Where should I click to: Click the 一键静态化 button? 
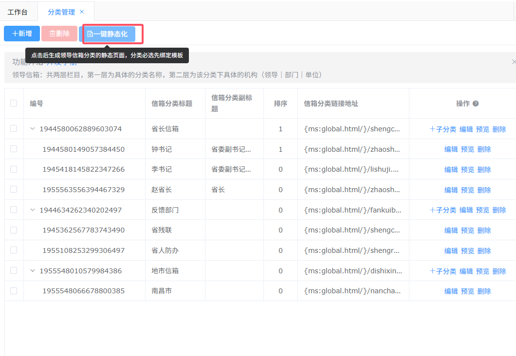107,34
